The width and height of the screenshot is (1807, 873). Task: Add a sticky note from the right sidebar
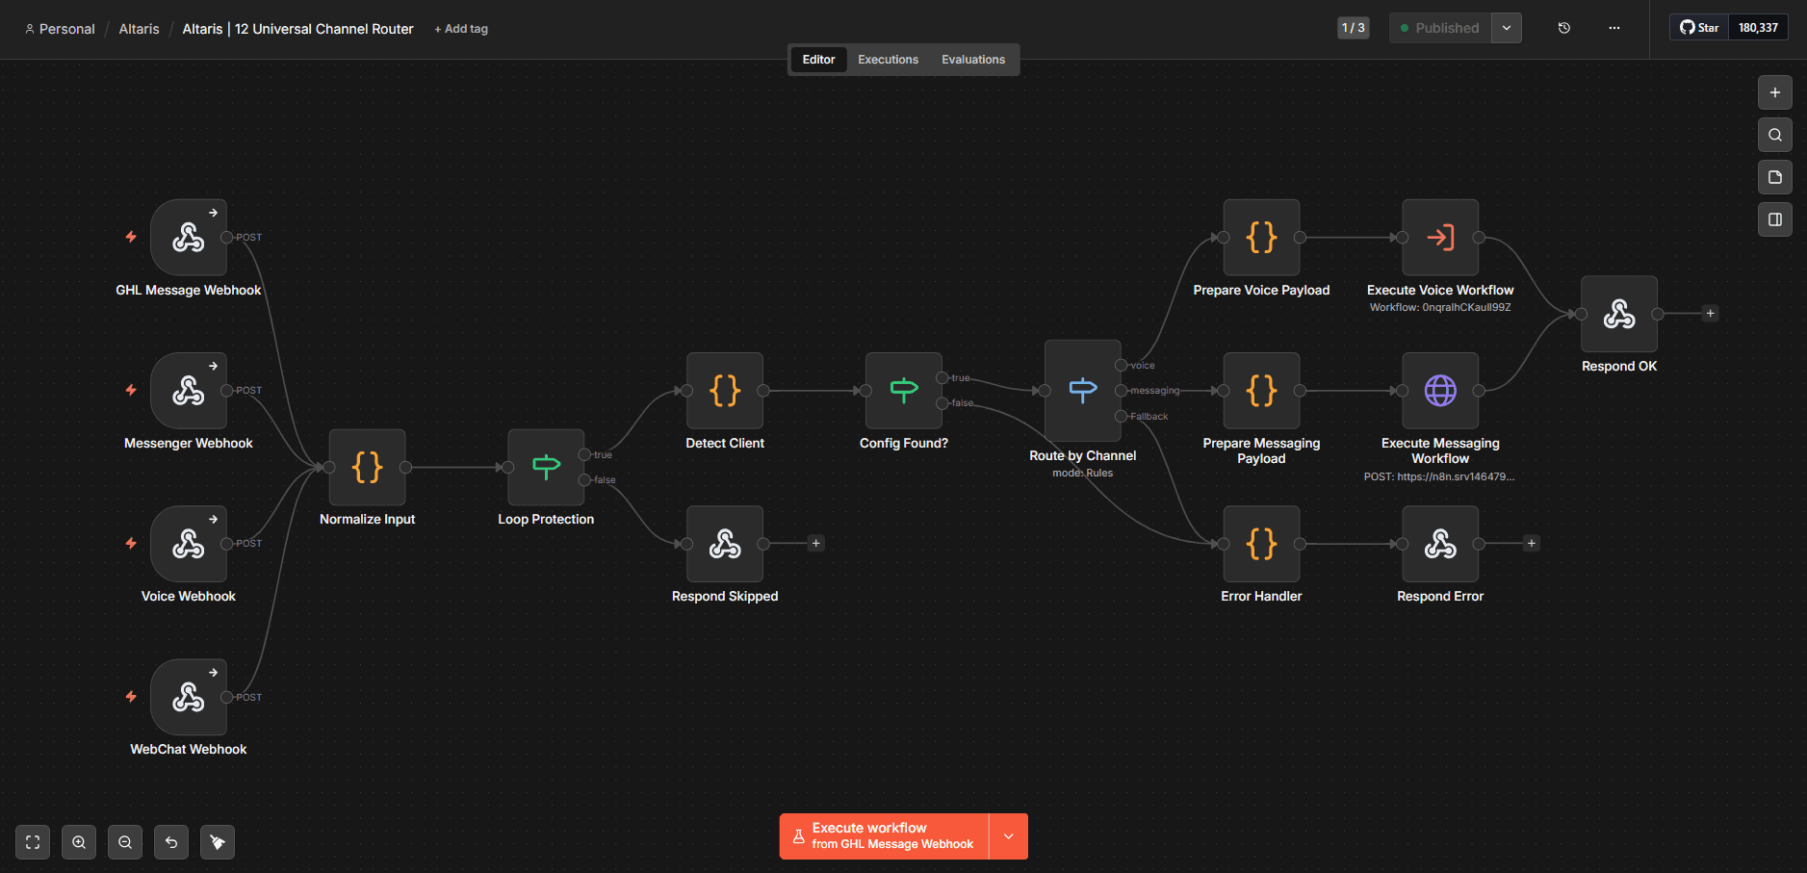click(x=1776, y=177)
